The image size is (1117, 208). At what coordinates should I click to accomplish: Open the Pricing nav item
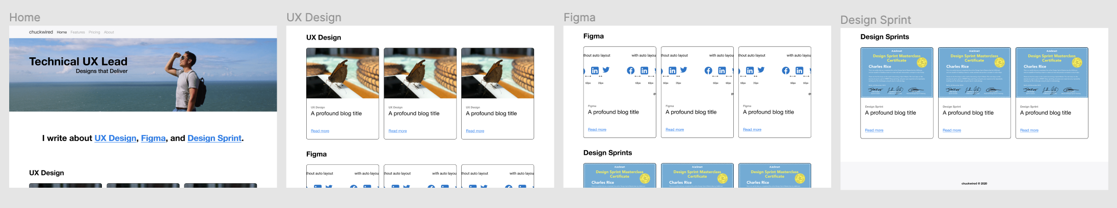pyautogui.click(x=94, y=32)
